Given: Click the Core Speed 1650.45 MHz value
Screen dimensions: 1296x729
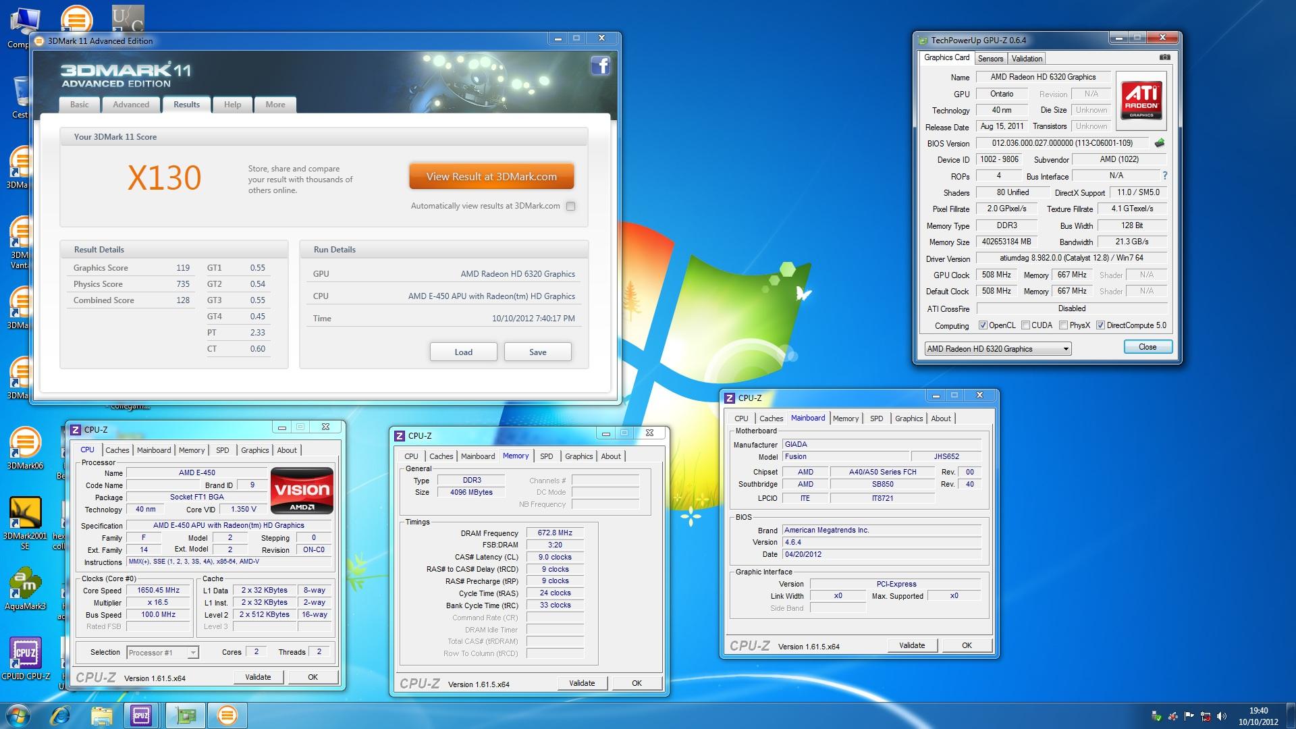Looking at the screenshot, I should coord(159,590).
